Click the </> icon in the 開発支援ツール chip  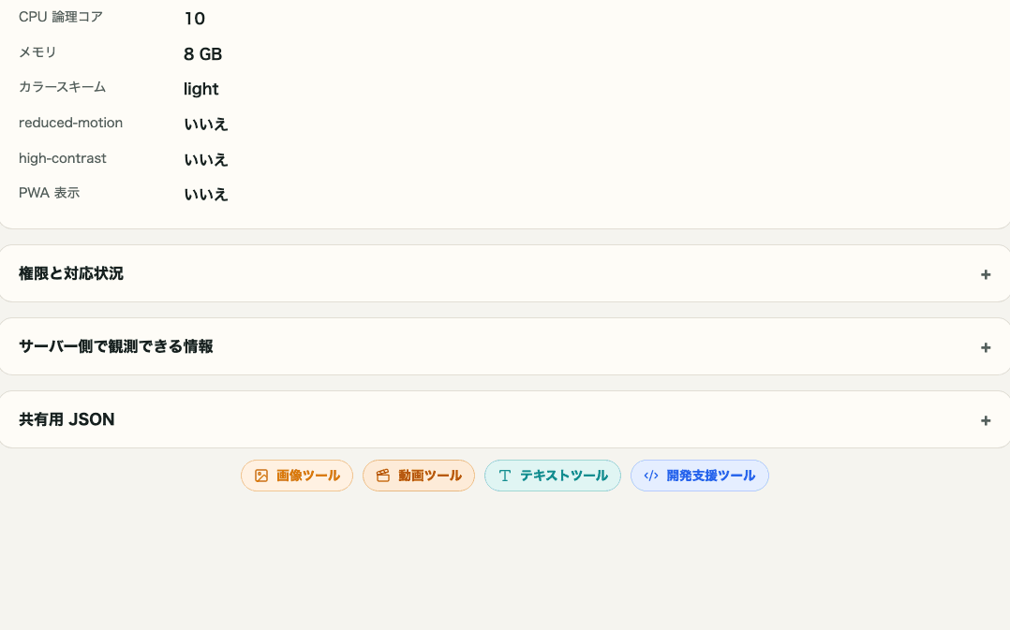click(x=651, y=476)
